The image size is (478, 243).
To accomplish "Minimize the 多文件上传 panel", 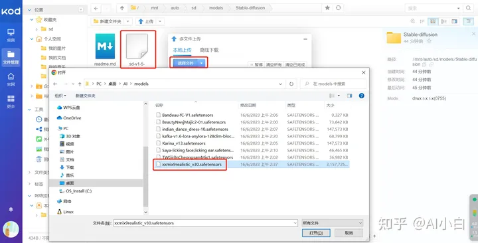I will [x=305, y=39].
